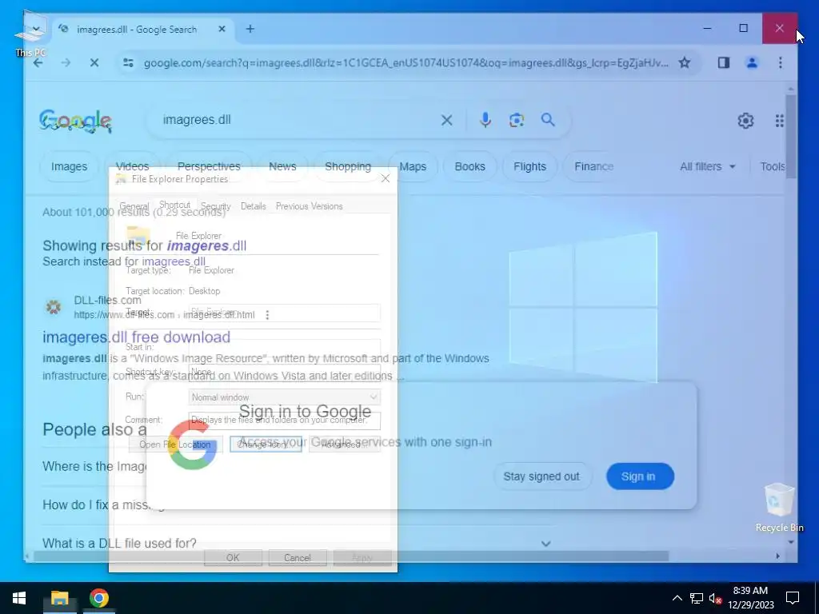The height and width of the screenshot is (614, 819).
Task: Close the imagrees.dll Google Search tab
Action: point(222,30)
